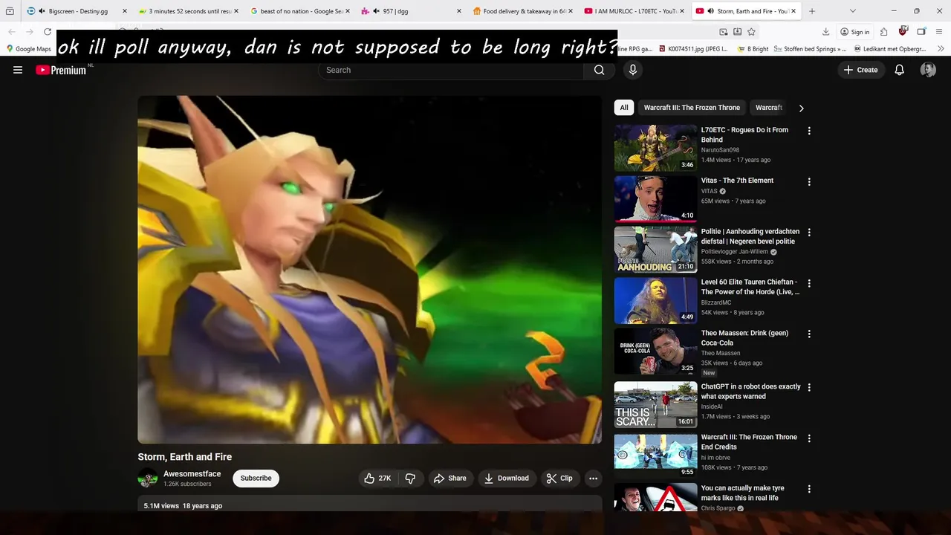Open the account avatar menu
951x535 pixels.
coord(928,70)
